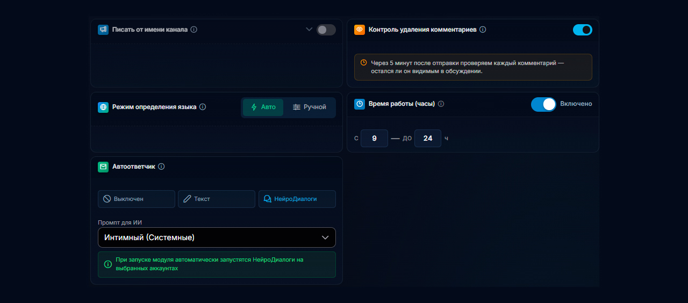Show info tooltip for Время работы (часы)
Image resolution: width=688 pixels, height=303 pixels.
(441, 104)
